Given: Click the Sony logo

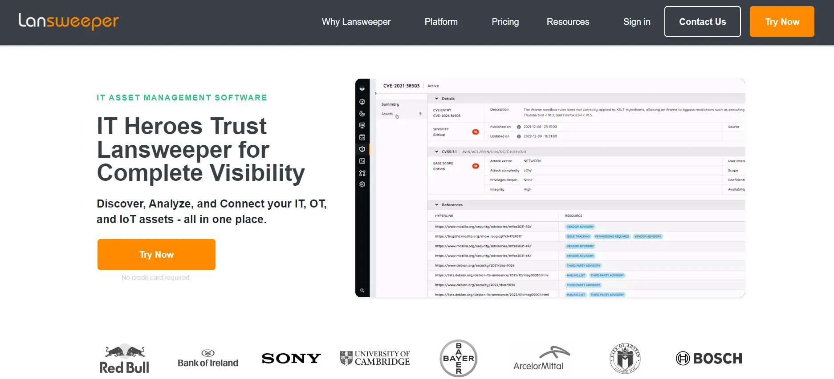Looking at the screenshot, I should click(x=291, y=359).
